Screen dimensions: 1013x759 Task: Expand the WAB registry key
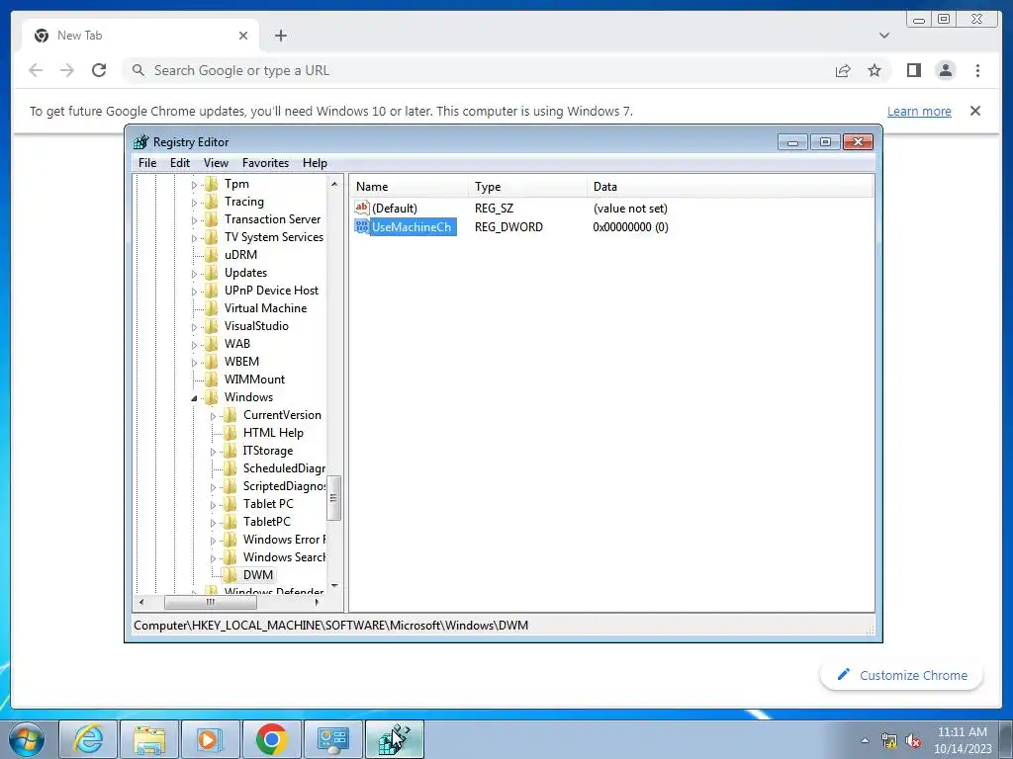(194, 345)
